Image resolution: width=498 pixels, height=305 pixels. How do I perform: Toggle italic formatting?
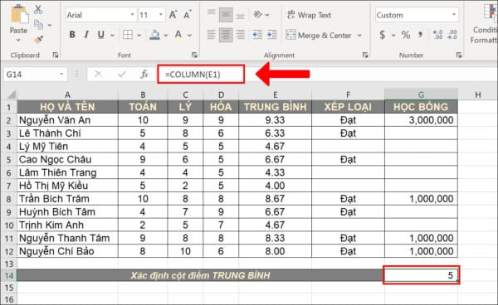(x=86, y=35)
